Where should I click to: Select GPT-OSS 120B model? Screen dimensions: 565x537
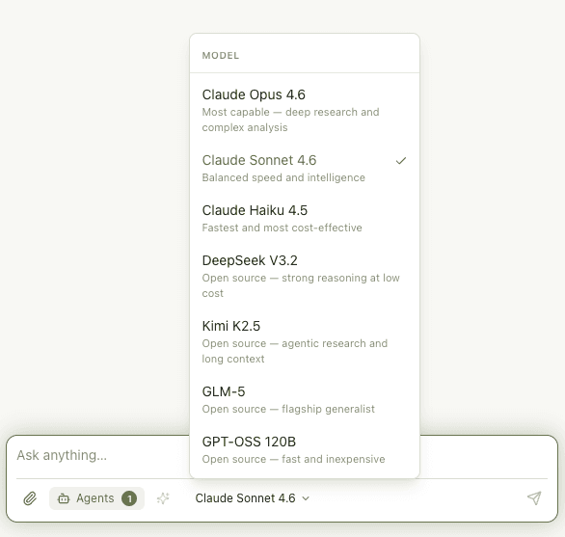pyautogui.click(x=305, y=450)
